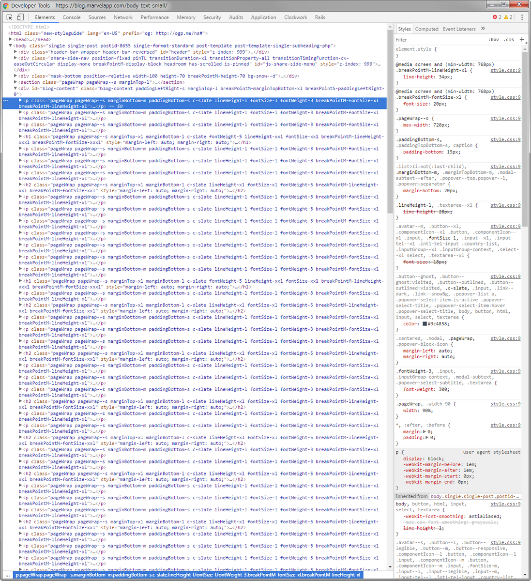Select the html new-styleguide element row
The width and height of the screenshot is (531, 581).
(x=108, y=33)
